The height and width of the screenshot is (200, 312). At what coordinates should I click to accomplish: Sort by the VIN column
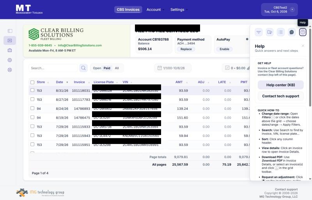[125, 82]
